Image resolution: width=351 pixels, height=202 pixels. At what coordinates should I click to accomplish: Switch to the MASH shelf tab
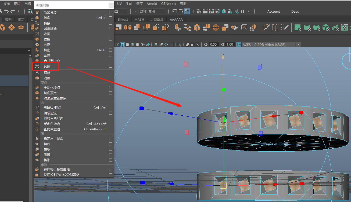[x=139, y=20]
